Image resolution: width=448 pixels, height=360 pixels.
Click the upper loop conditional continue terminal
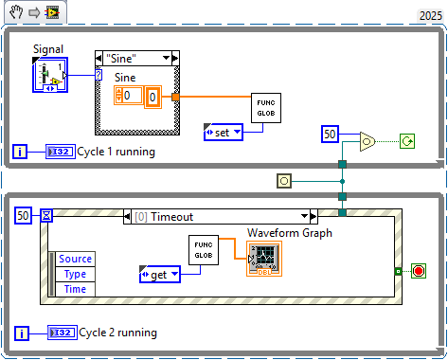pos(407,141)
